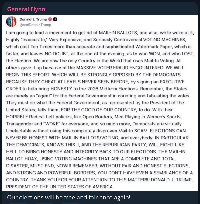Click the @realDonaldTrump handle
The image size is (200, 204).
pos(35,25)
